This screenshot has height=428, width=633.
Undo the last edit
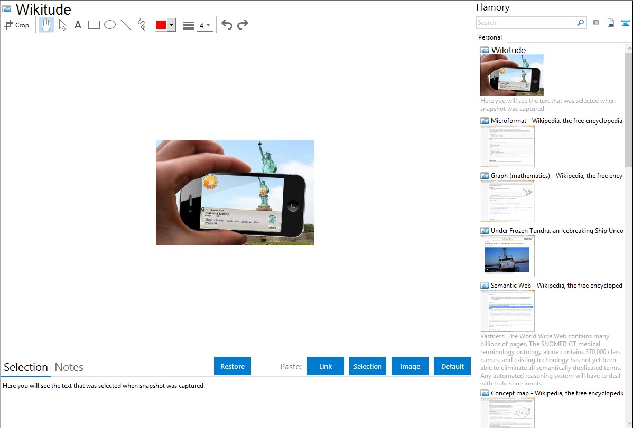227,25
